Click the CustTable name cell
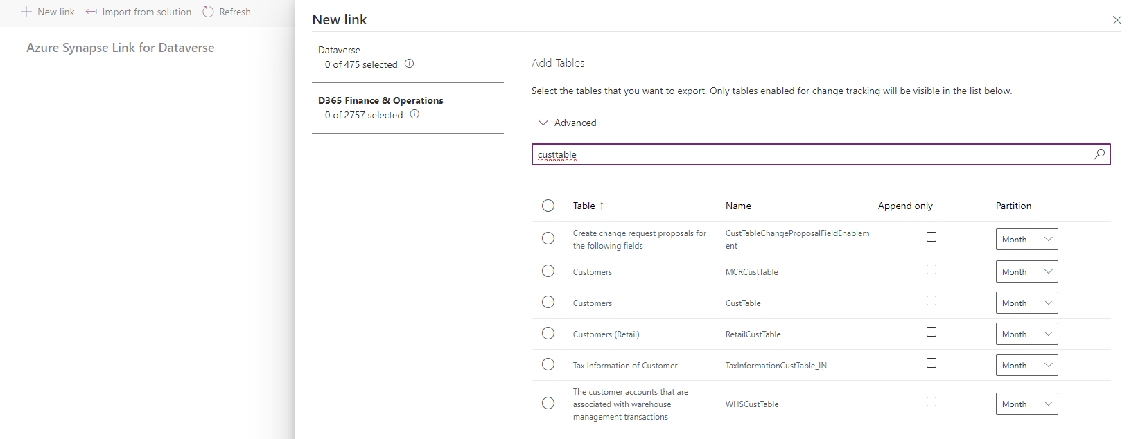Viewport: 1129px width, 439px height. coord(743,303)
